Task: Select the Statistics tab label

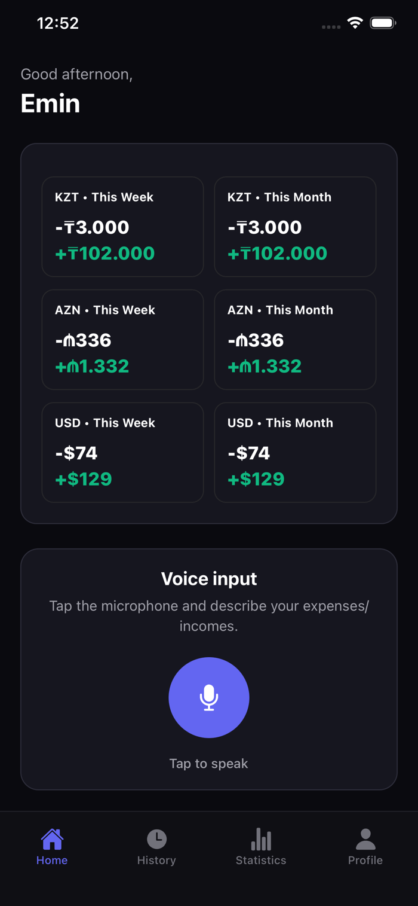Action: (x=261, y=861)
